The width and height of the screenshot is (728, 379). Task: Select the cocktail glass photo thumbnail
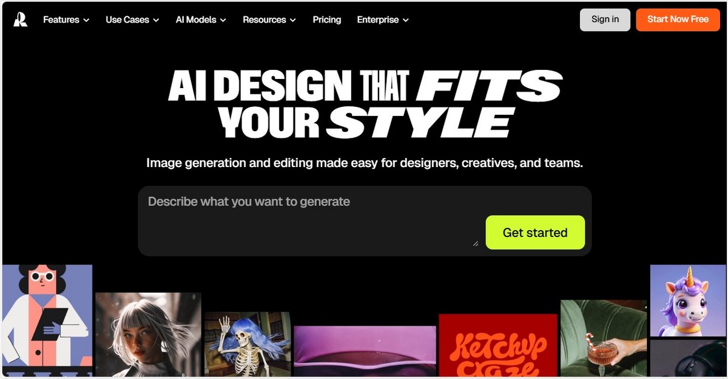pos(604,338)
